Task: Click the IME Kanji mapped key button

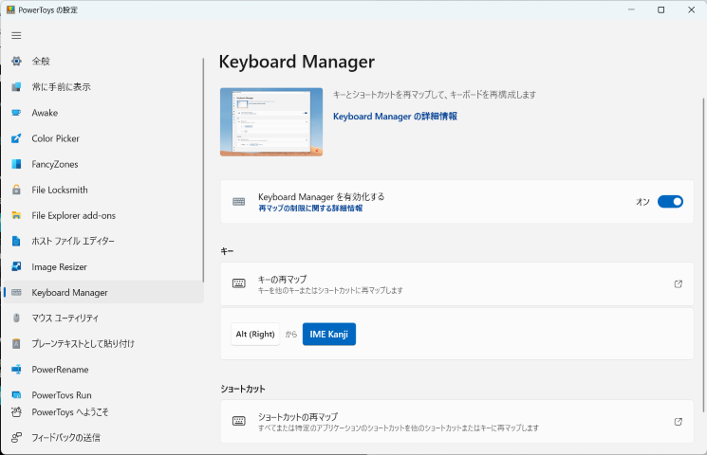Action: (328, 334)
